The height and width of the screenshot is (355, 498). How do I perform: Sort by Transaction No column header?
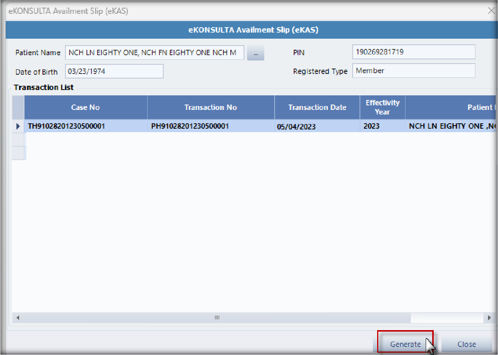(x=211, y=108)
